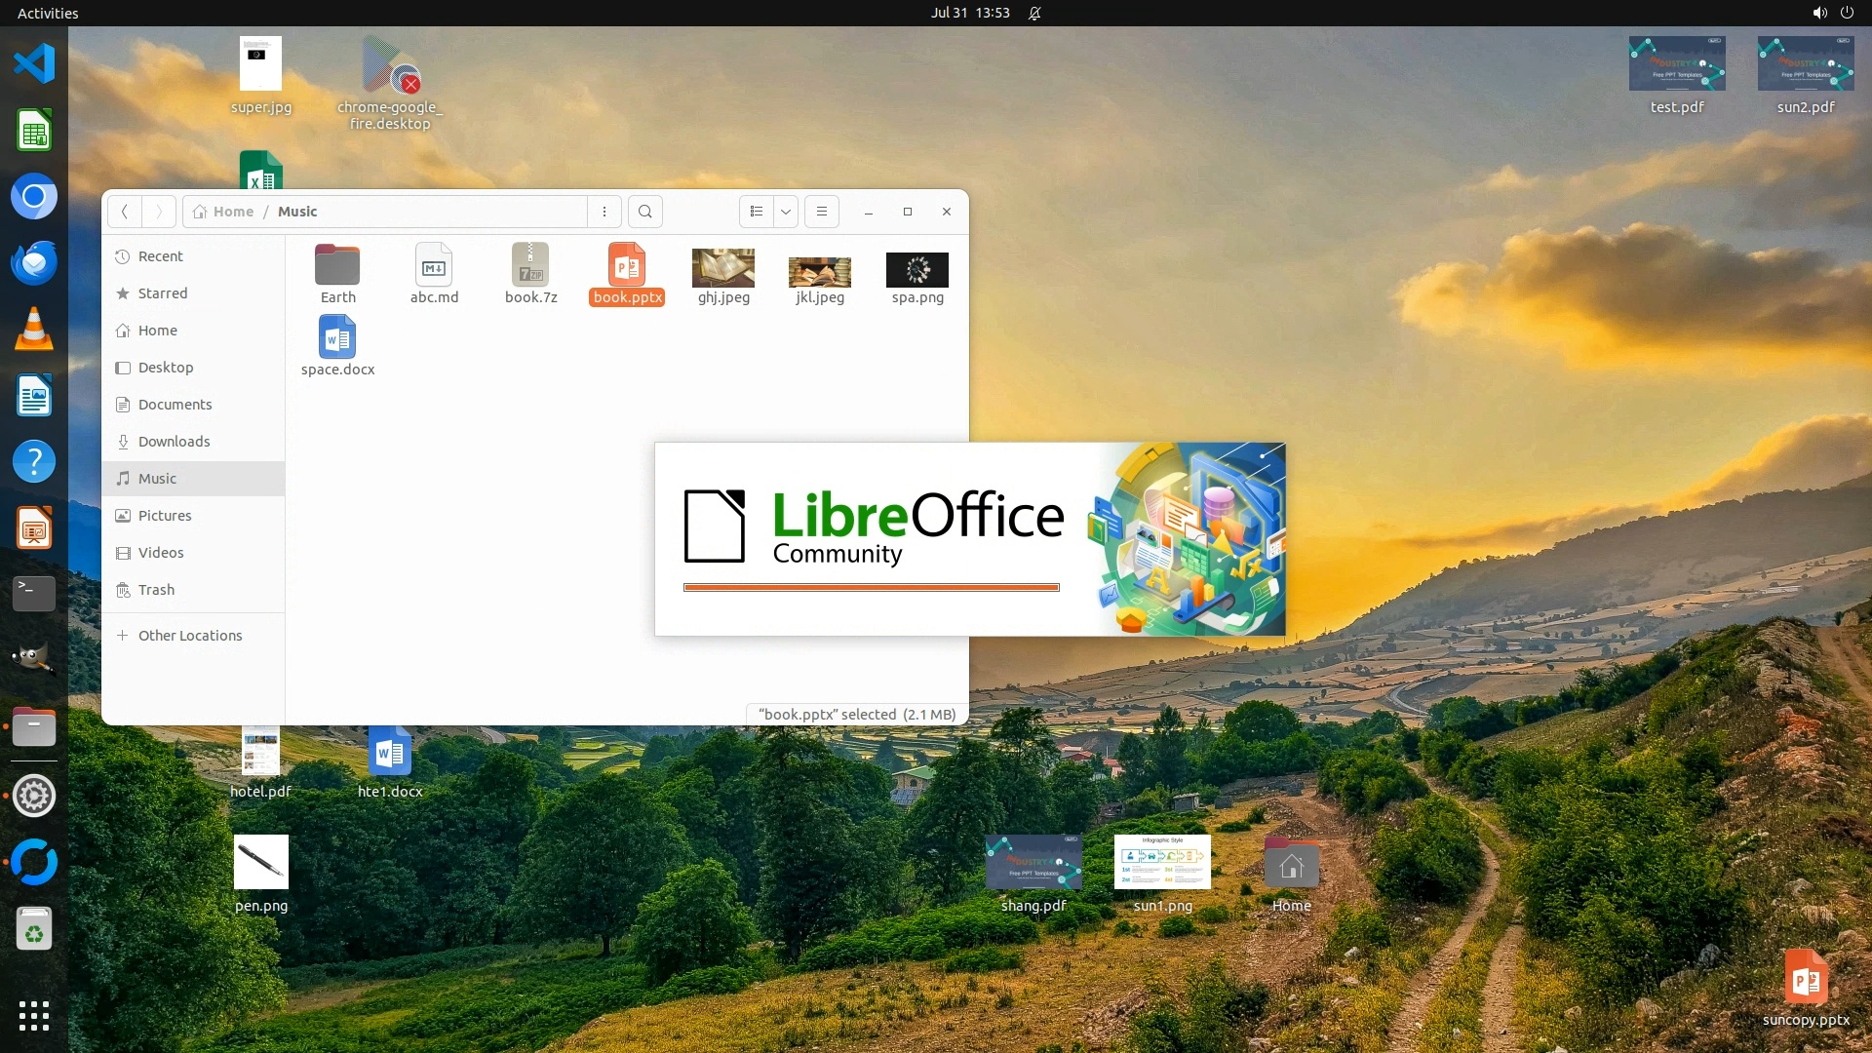Click the LibreOffice loading progress bar

871,587
